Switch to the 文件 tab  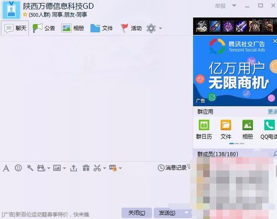[x=102, y=28]
